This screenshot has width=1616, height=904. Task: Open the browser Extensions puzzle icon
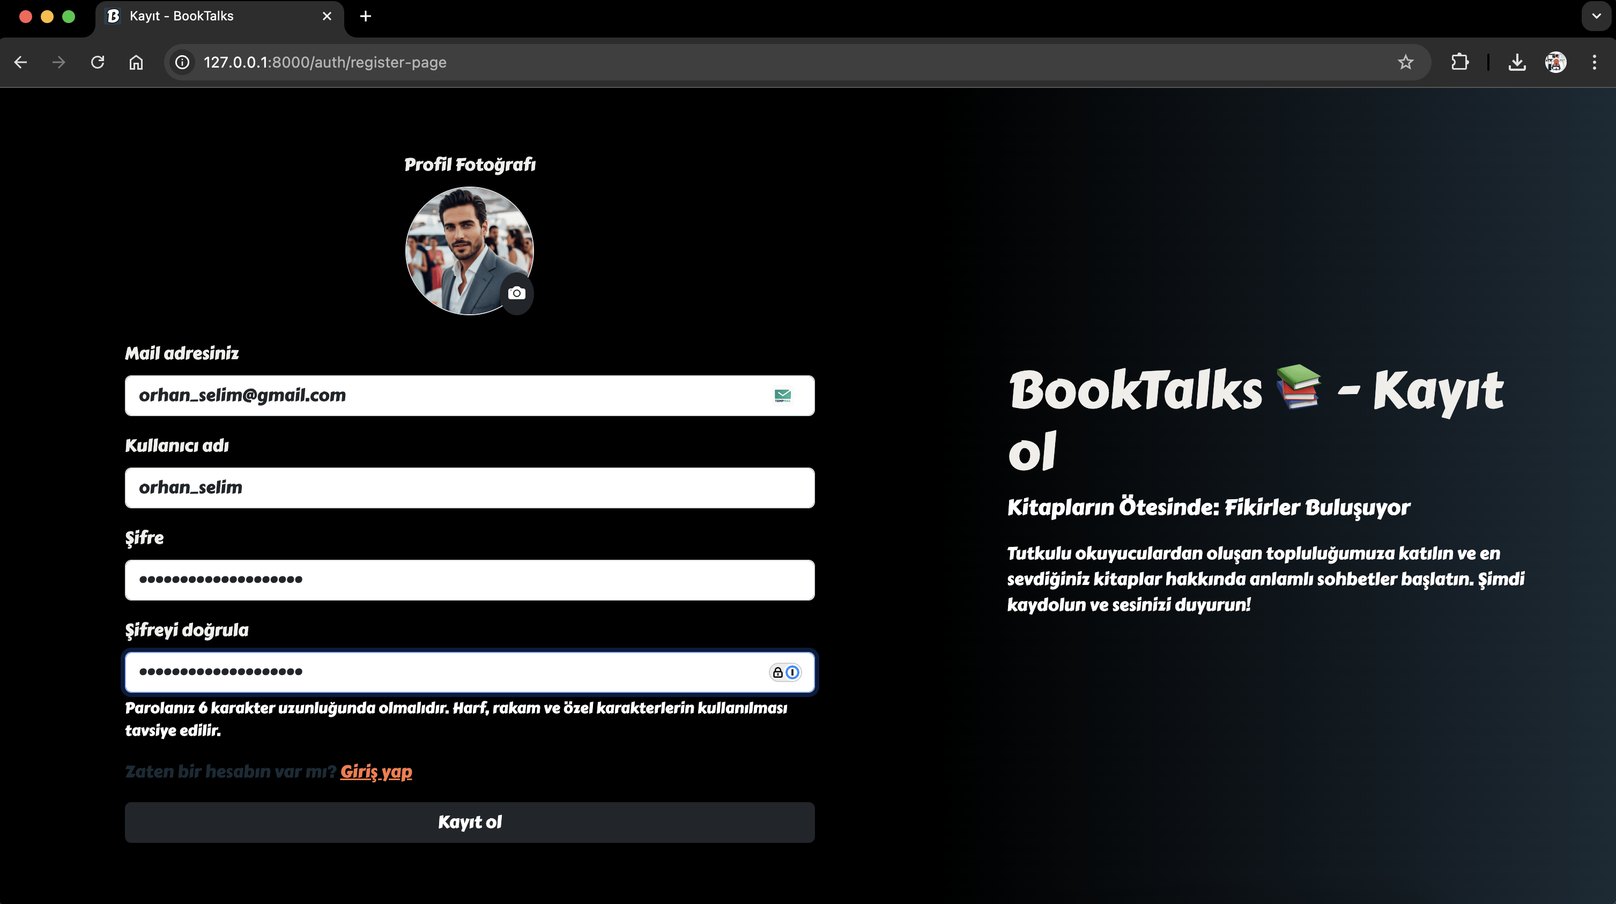(x=1459, y=62)
